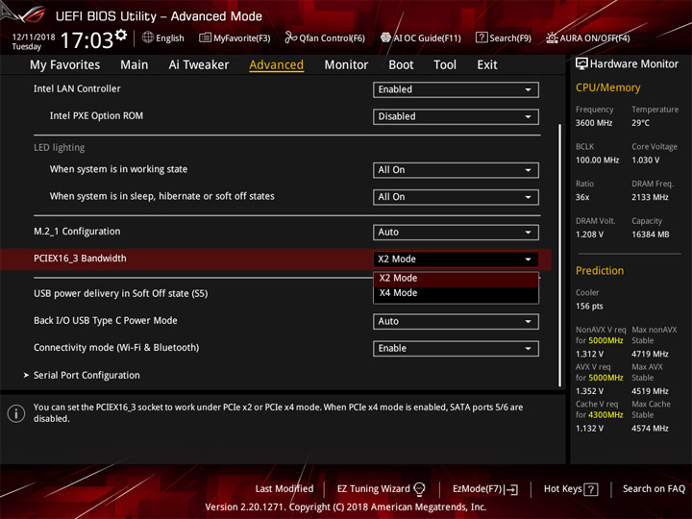Viewport: 692px width, 519px height.
Task: Open MyFavorite(F3) list icon
Action: tap(205, 37)
